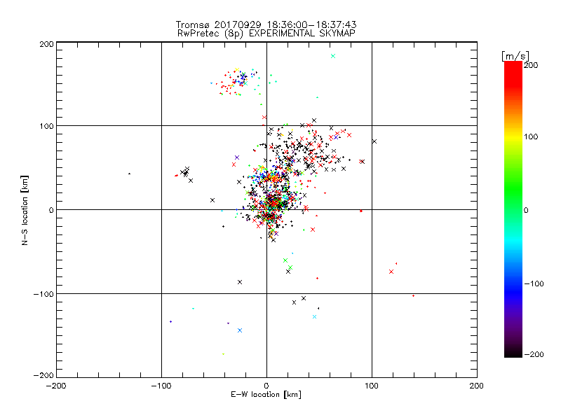The image size is (561, 420).
Task: Click the x-axis tick label '200'
Action: point(477,386)
